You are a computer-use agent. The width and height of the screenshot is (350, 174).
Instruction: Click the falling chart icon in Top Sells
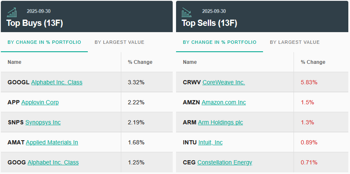point(186,12)
